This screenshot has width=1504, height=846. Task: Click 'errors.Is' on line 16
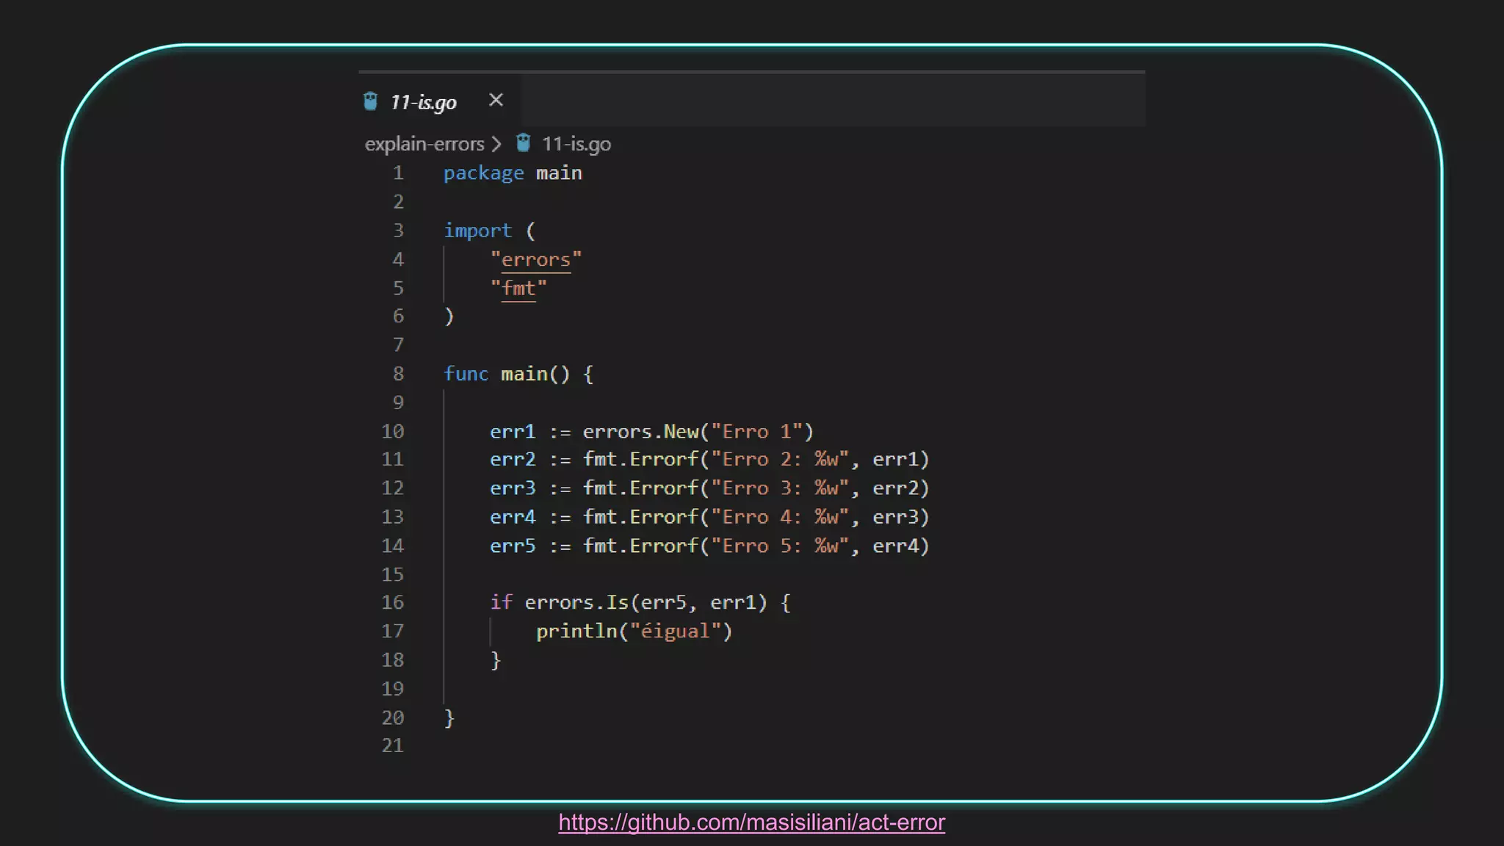[576, 603]
